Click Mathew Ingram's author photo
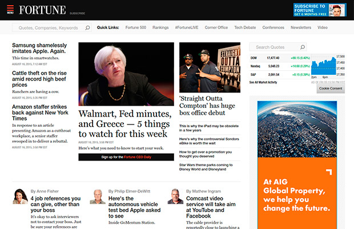Screen dimensions: 354x229 point(175,196)
